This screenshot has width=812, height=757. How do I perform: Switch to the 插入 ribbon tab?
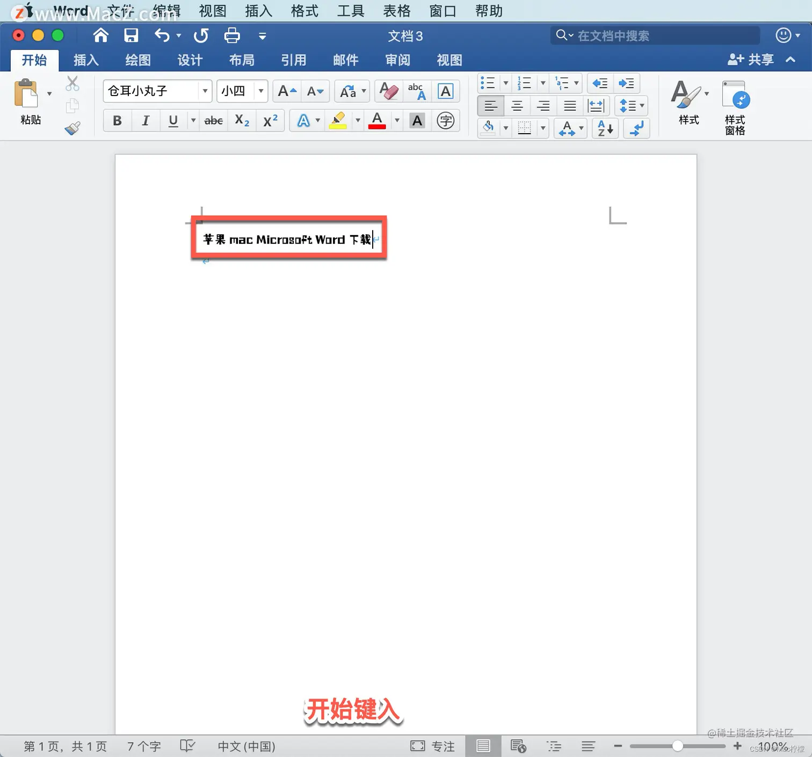click(x=86, y=60)
